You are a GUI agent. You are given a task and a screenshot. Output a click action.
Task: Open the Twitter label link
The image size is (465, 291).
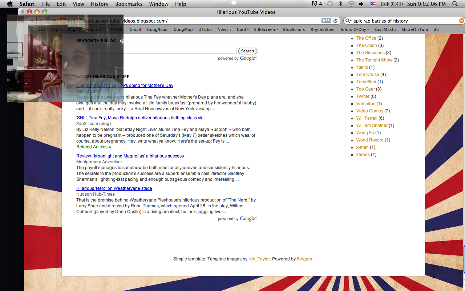(x=363, y=96)
